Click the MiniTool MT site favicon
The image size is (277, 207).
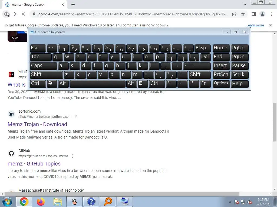click(11, 74)
